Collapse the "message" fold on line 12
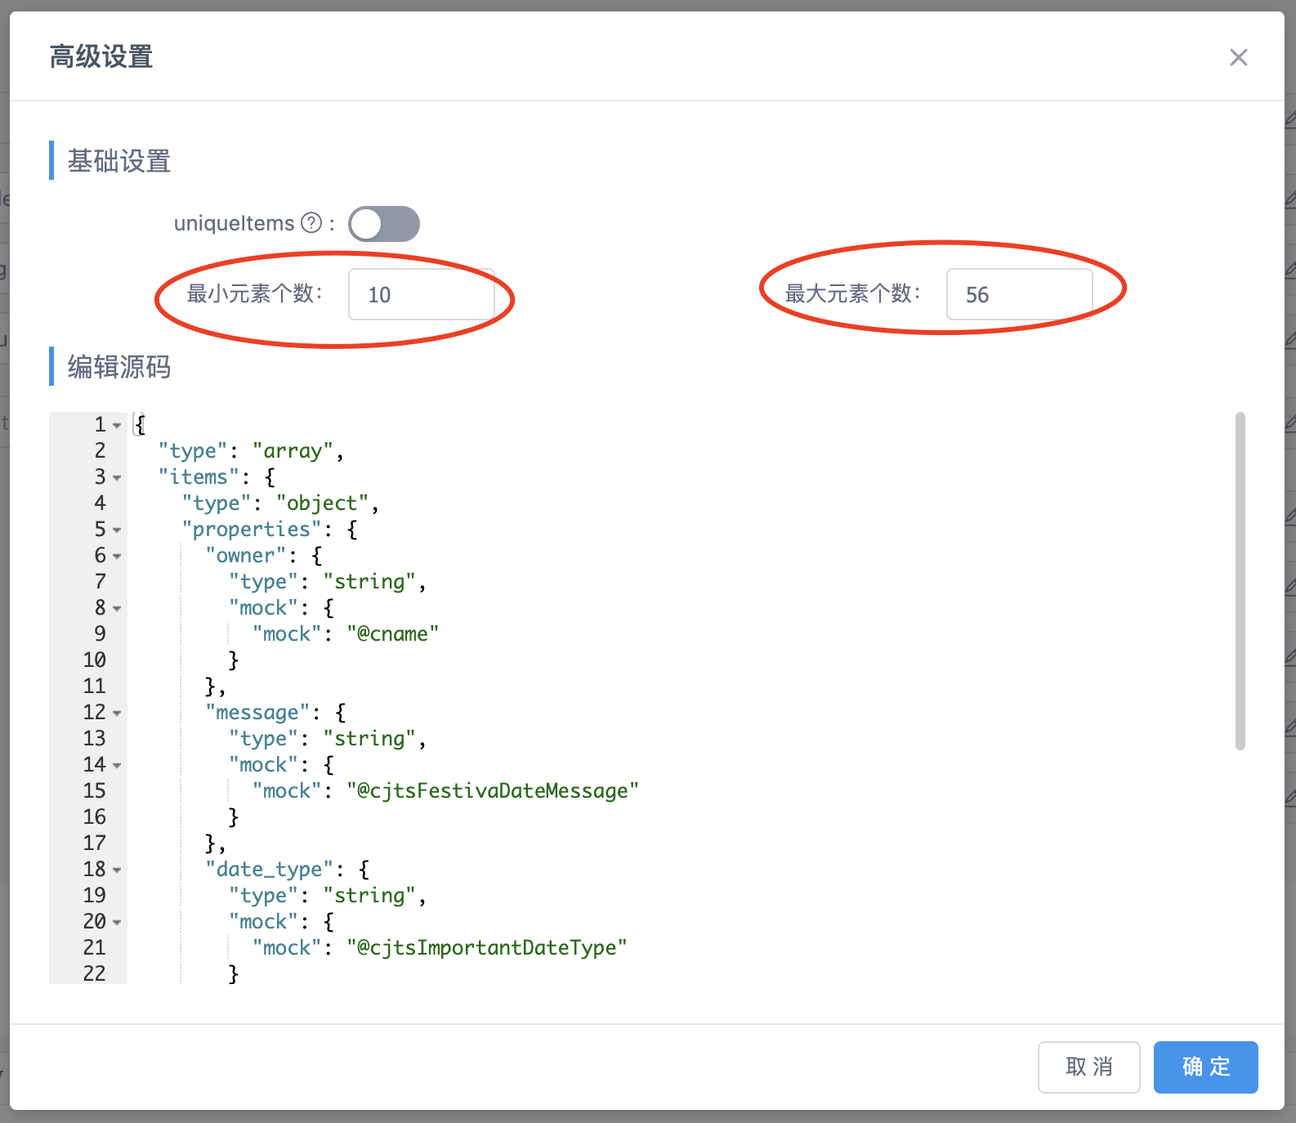1296x1123 pixels. pos(117,713)
